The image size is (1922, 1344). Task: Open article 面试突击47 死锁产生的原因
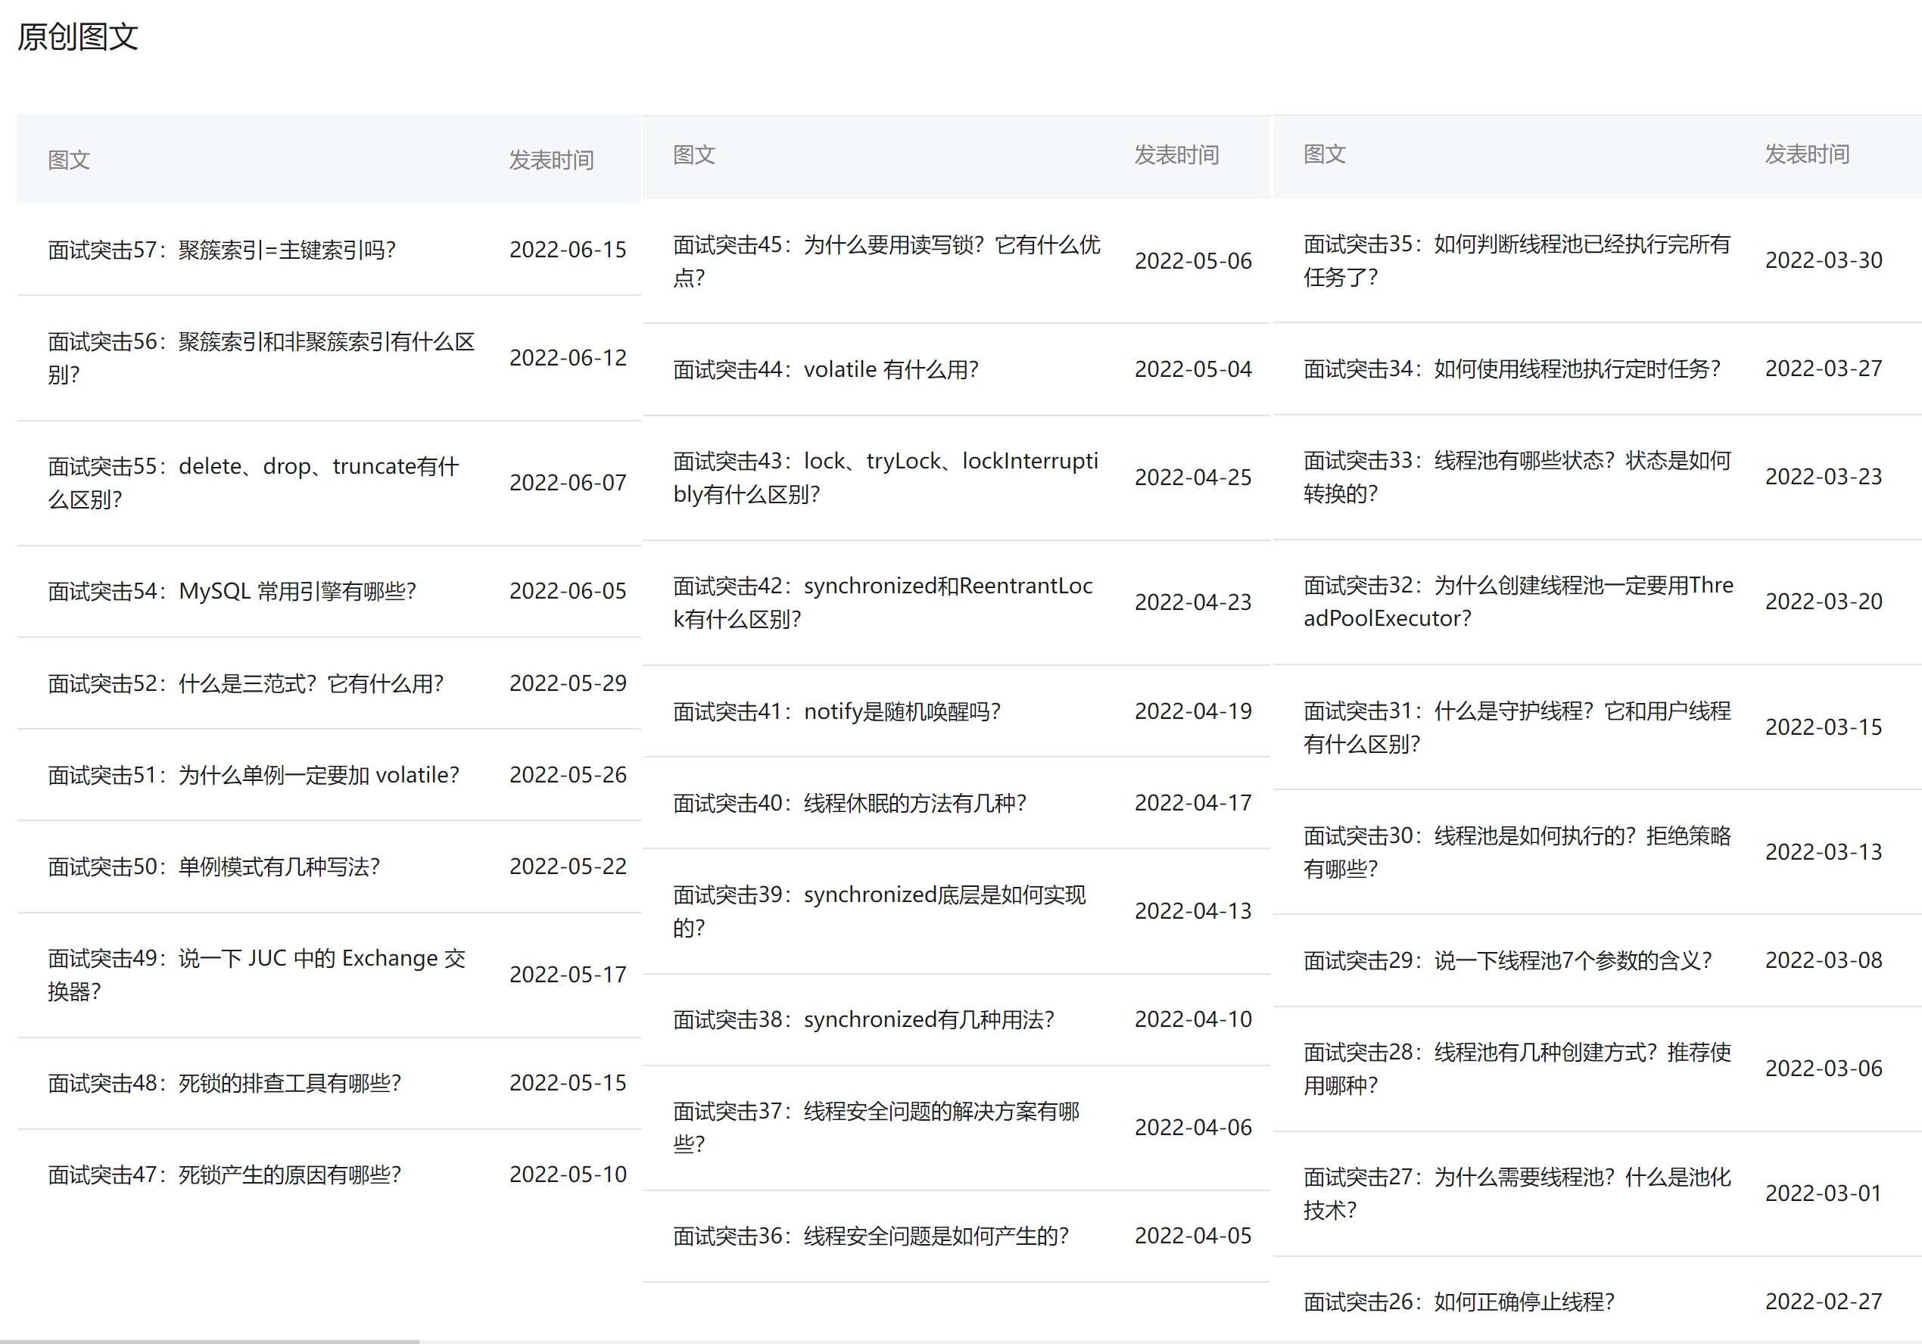(x=224, y=1174)
